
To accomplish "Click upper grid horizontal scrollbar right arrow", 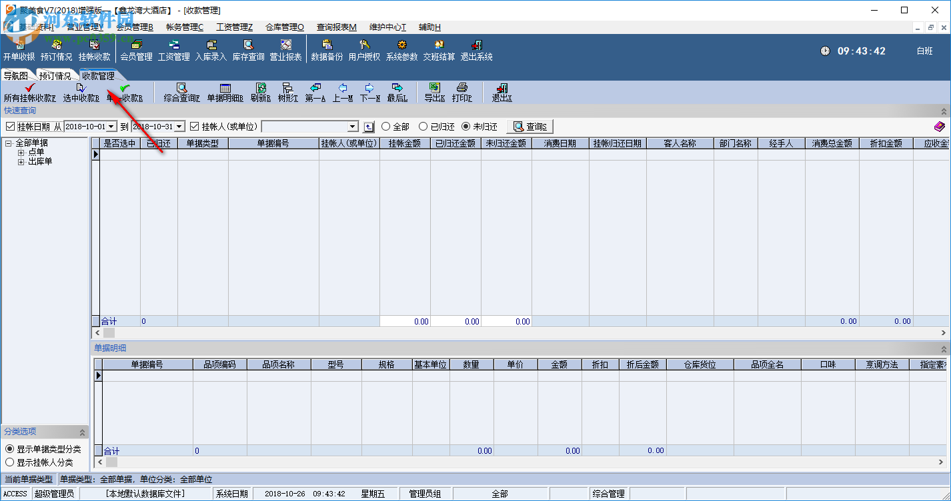I will click(x=944, y=332).
